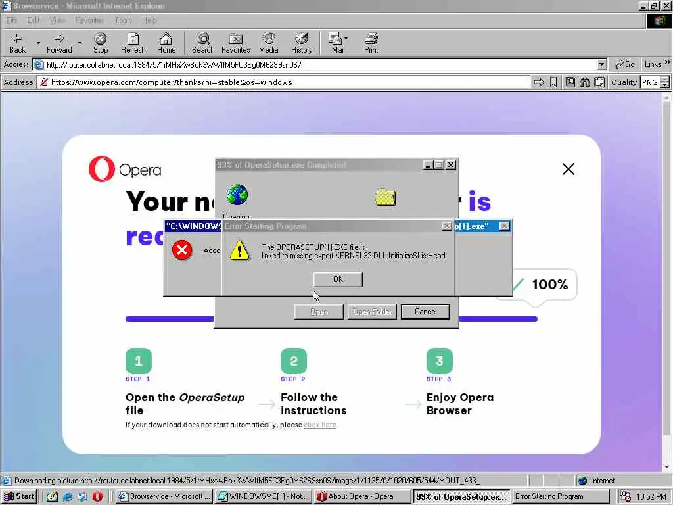
Task: Switch to 99% of OperaSetup taskbar button
Action: point(461,496)
